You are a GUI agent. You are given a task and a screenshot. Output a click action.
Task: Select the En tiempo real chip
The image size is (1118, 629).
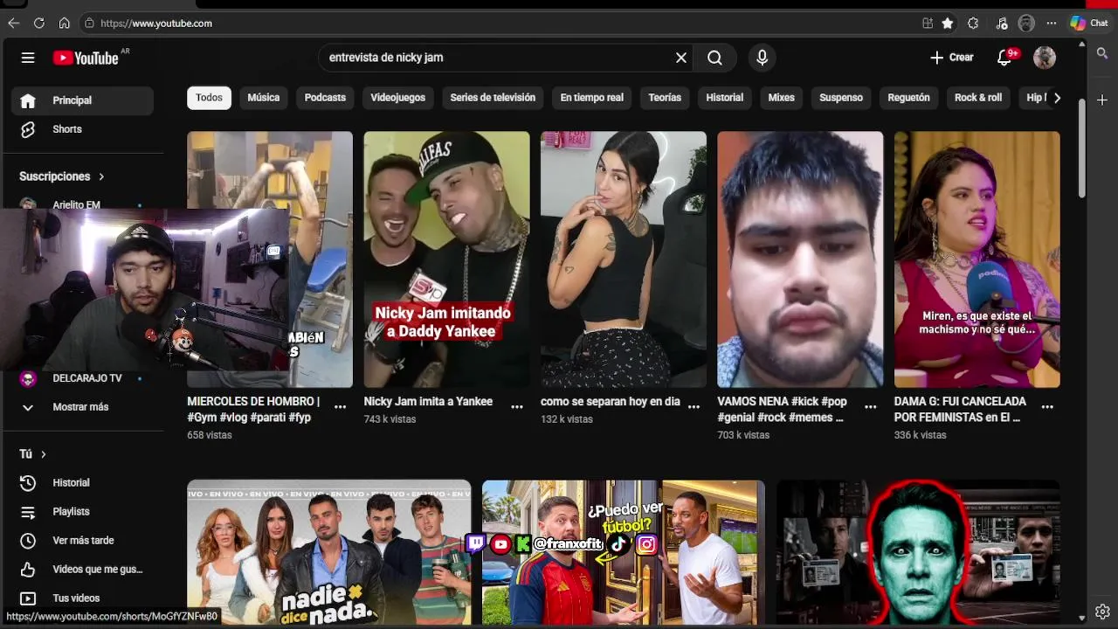point(591,98)
